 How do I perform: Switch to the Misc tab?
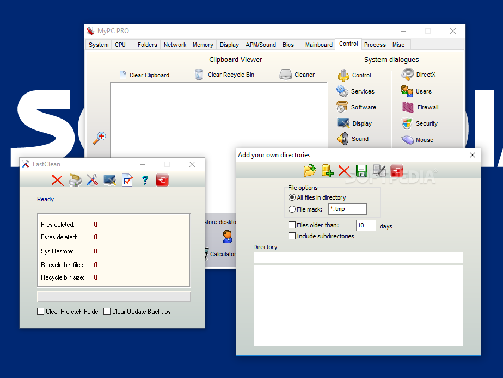pyautogui.click(x=398, y=45)
